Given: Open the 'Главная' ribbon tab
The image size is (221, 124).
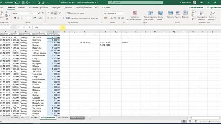Looking at the screenshot, I should [11, 8].
